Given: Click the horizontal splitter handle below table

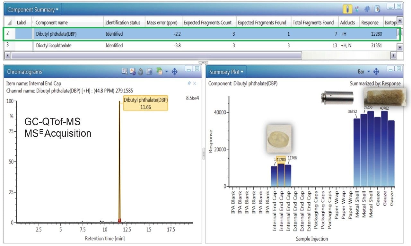Looking at the screenshot, I should point(203,62).
